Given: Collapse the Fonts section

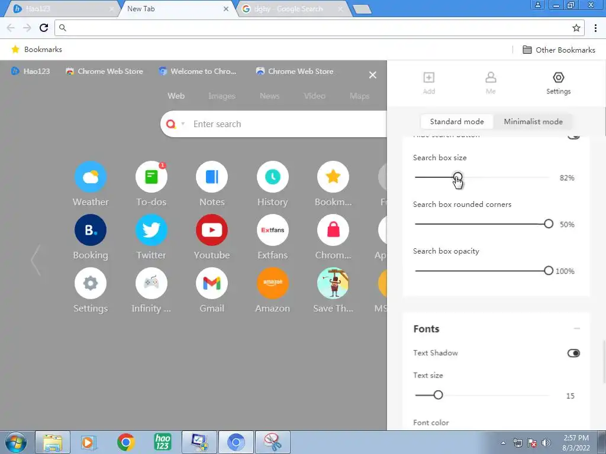Looking at the screenshot, I should pos(576,329).
